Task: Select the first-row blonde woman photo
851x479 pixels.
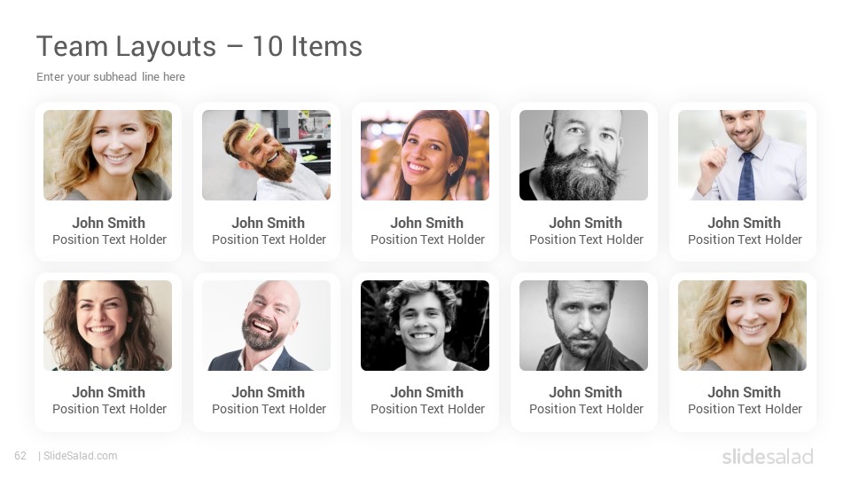Action: [107, 155]
